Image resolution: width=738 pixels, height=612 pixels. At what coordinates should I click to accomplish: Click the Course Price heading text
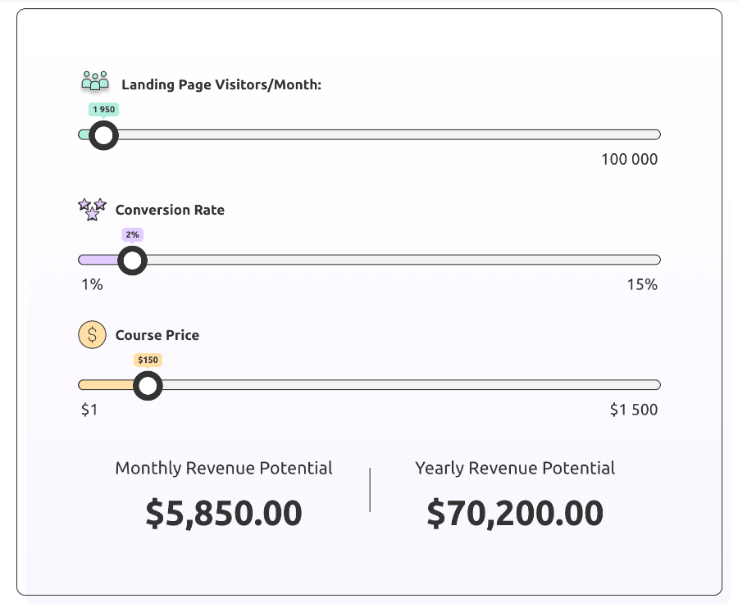(157, 335)
